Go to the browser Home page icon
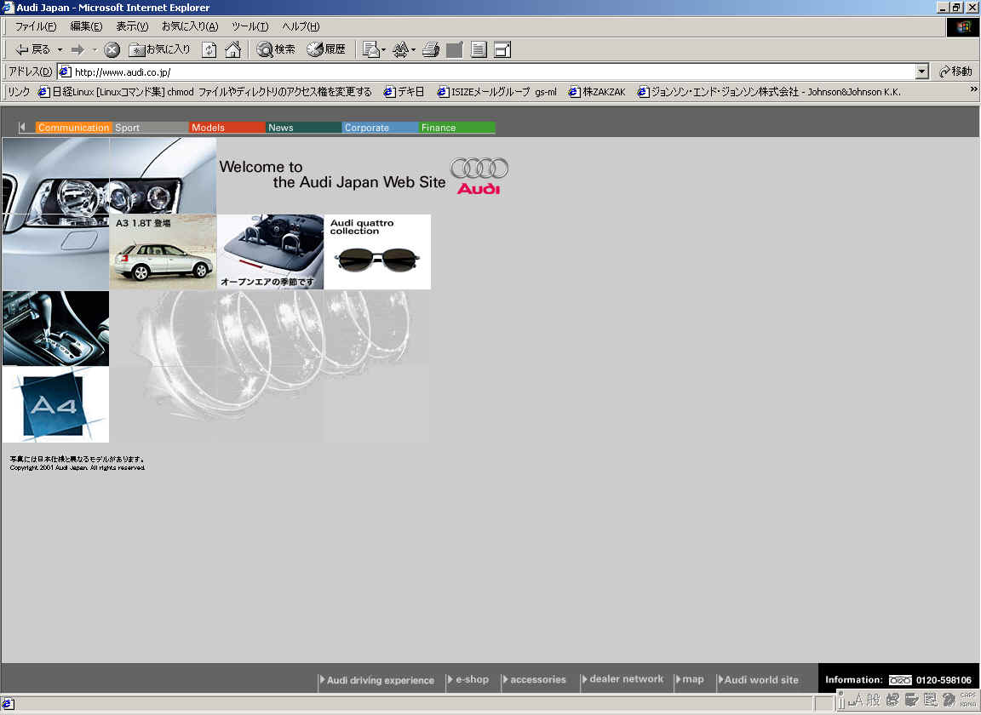 coord(232,50)
